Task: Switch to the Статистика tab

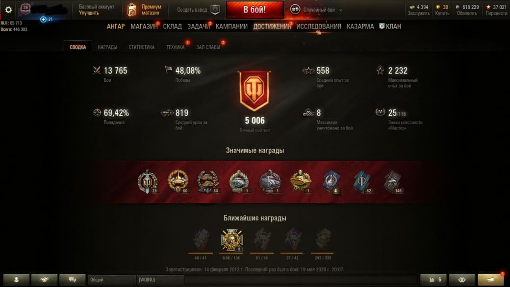Action: pyautogui.click(x=142, y=47)
